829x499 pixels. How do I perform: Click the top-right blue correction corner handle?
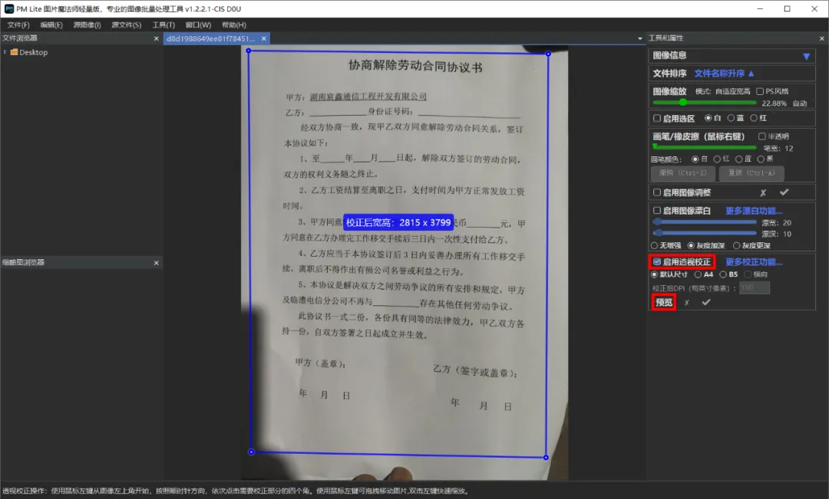click(x=548, y=54)
